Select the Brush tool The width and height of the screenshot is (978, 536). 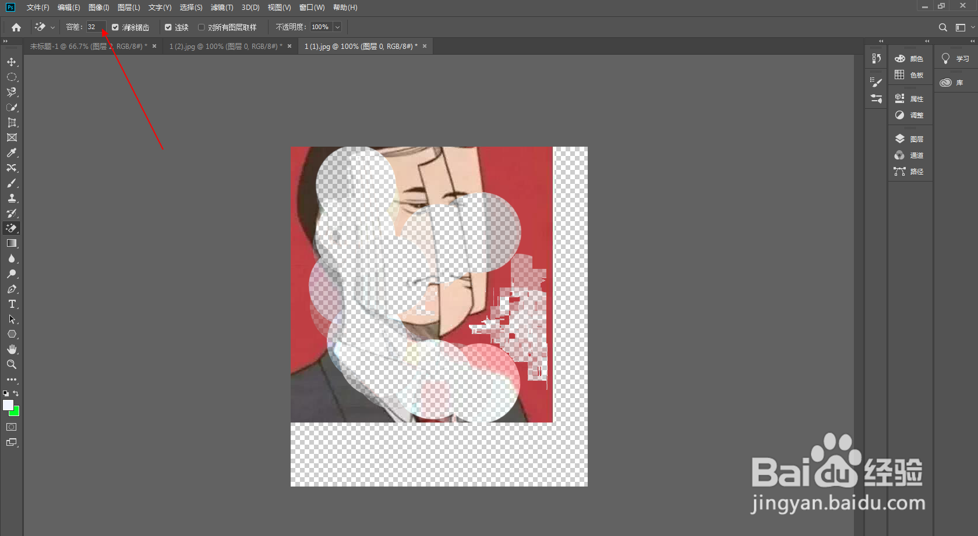coord(12,183)
